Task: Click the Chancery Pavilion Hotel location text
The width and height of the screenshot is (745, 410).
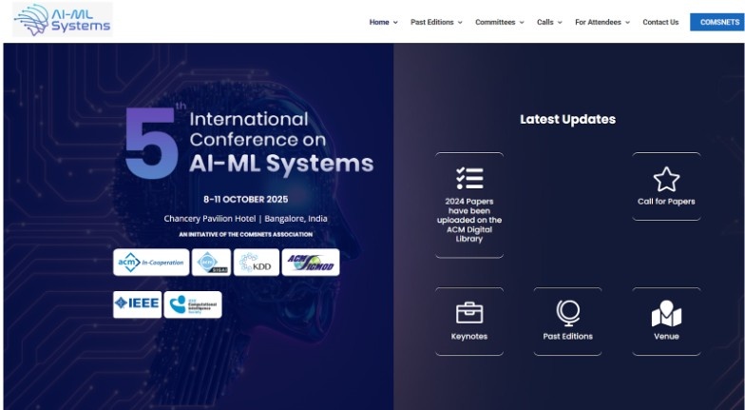Action: [245, 219]
